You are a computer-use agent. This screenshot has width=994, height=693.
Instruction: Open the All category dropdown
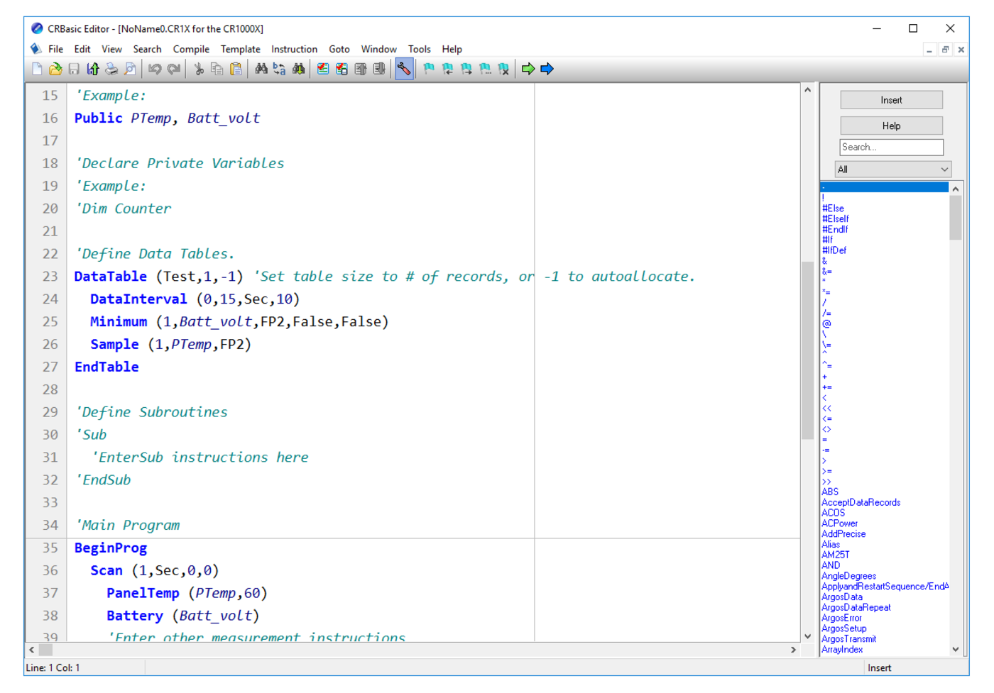coord(892,170)
